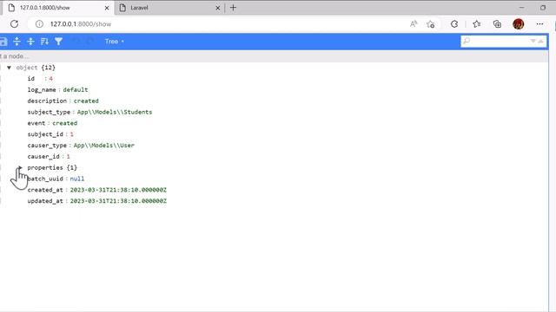The height and width of the screenshot is (312, 556).
Task: Close the 127.0.0.1:8000/show tab
Action: pos(107,8)
